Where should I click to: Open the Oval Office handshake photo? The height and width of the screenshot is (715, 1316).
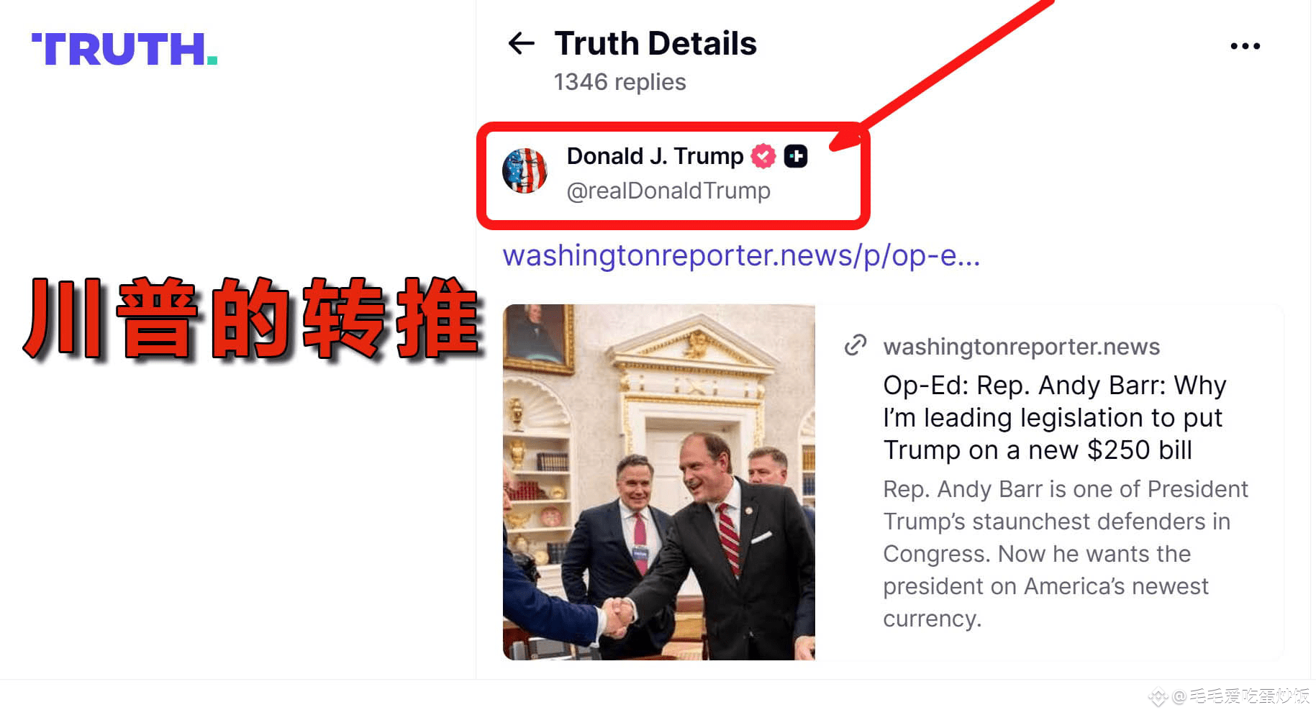click(658, 482)
